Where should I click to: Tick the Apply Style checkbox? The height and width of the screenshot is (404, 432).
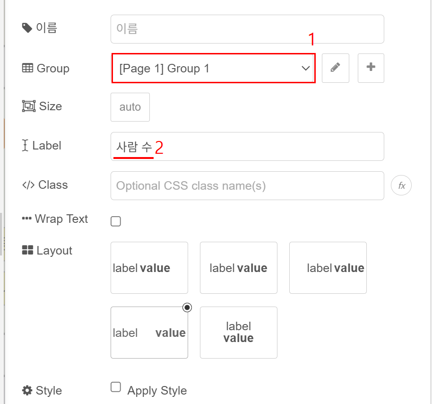click(116, 387)
